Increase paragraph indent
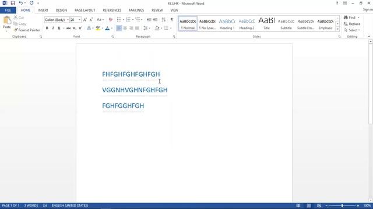373x209 pixels. point(155,20)
